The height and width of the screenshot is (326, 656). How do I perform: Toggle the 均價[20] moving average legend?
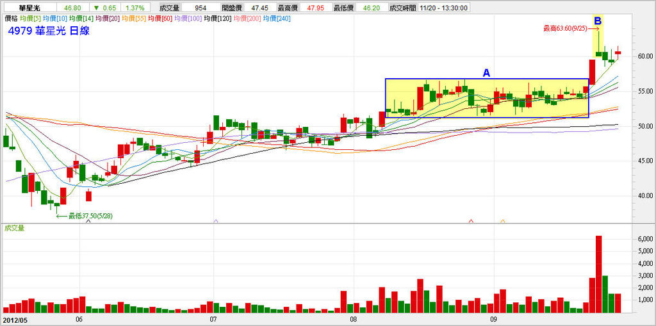point(108,19)
